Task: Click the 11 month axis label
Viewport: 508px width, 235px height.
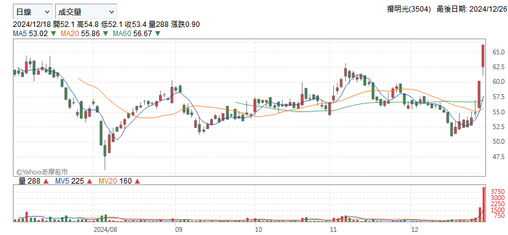Action: pyautogui.click(x=333, y=229)
